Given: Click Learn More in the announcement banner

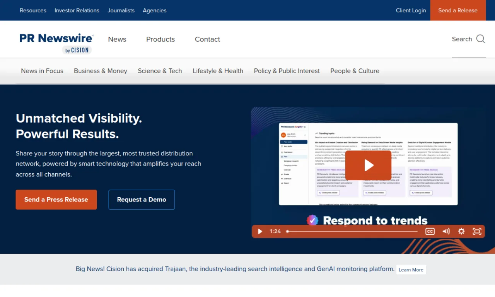Looking at the screenshot, I should (411, 270).
